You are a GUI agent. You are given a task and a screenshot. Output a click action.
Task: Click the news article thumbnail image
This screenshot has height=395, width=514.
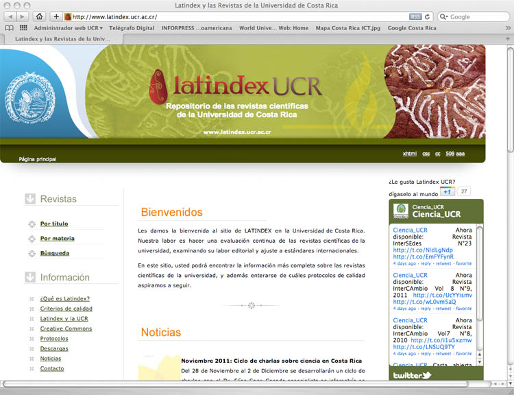[159, 368]
